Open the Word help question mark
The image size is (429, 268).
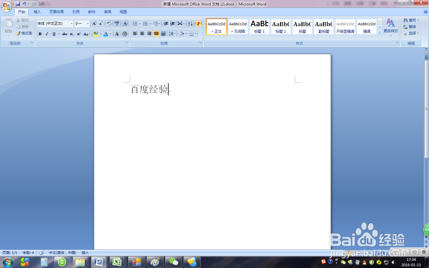[x=426, y=12]
